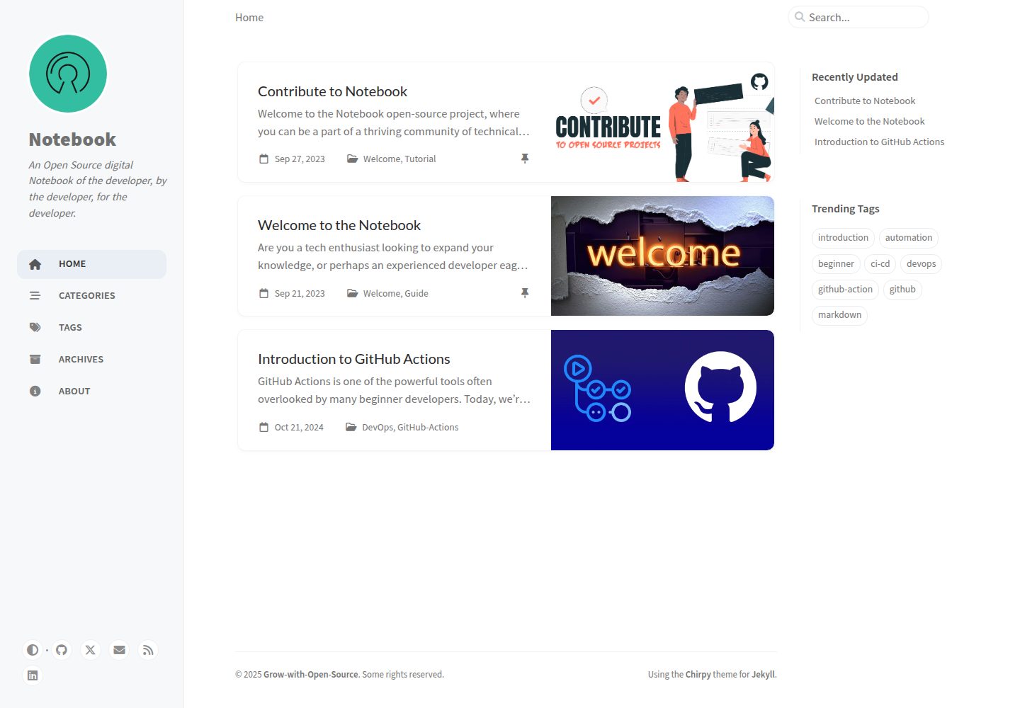Click the Notebook site title in sidebar

coord(72,139)
